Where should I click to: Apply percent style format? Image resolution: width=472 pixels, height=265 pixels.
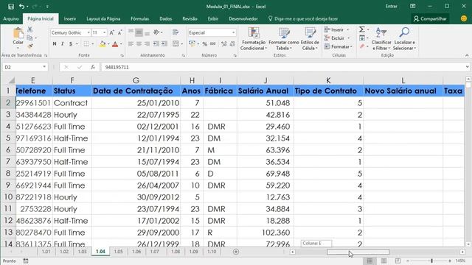point(205,44)
